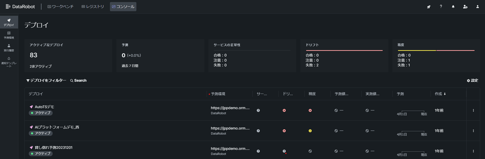This screenshot has height=159, width=485.
Task: Open the デプロイをフィルター filter
Action: click(46, 81)
